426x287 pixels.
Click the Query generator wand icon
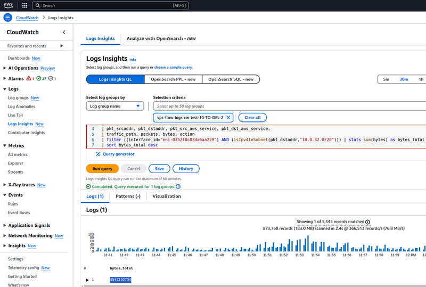pyautogui.click(x=98, y=154)
